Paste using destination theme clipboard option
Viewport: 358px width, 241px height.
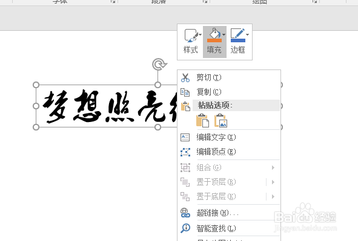[202, 120]
